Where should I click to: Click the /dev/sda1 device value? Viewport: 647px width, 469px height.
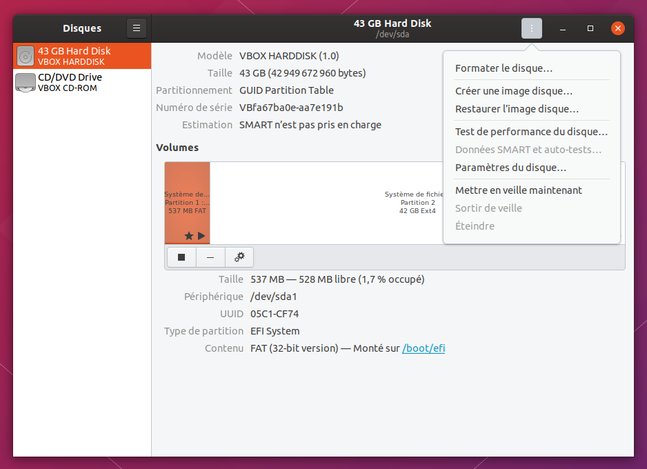tap(274, 297)
